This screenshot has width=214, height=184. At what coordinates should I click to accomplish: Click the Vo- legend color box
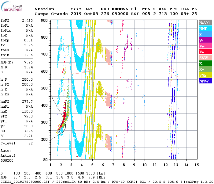(205, 46)
